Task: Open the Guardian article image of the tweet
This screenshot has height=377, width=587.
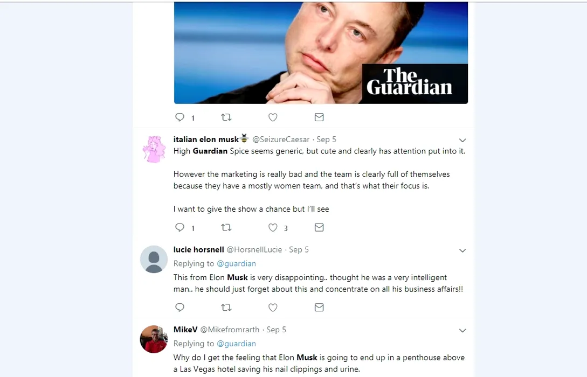Action: pos(321,53)
